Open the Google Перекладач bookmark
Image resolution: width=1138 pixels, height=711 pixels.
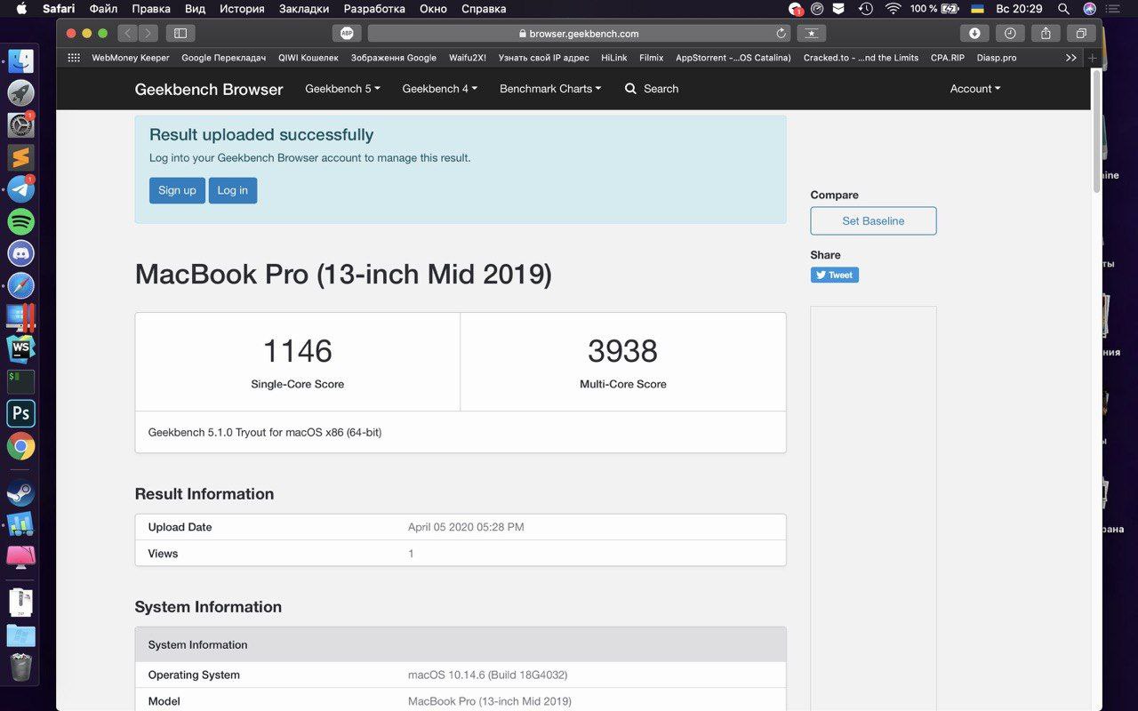[223, 58]
